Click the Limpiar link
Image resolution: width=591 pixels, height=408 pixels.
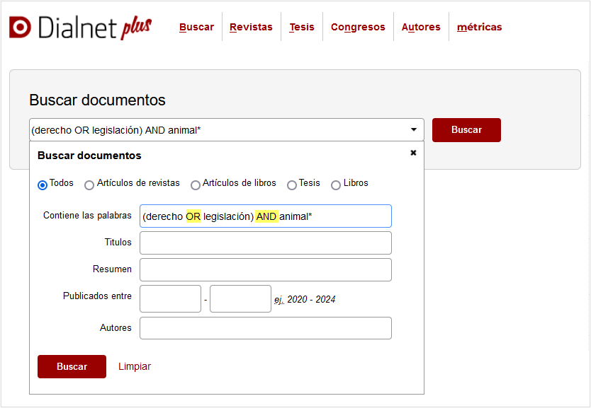point(135,367)
